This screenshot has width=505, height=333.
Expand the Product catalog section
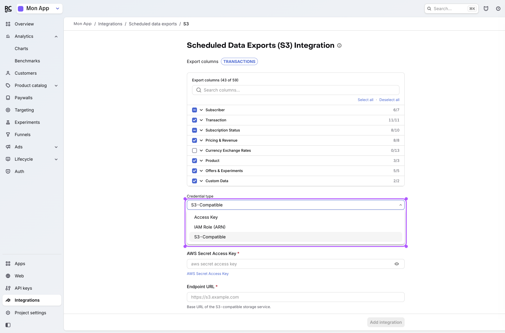[56, 86]
